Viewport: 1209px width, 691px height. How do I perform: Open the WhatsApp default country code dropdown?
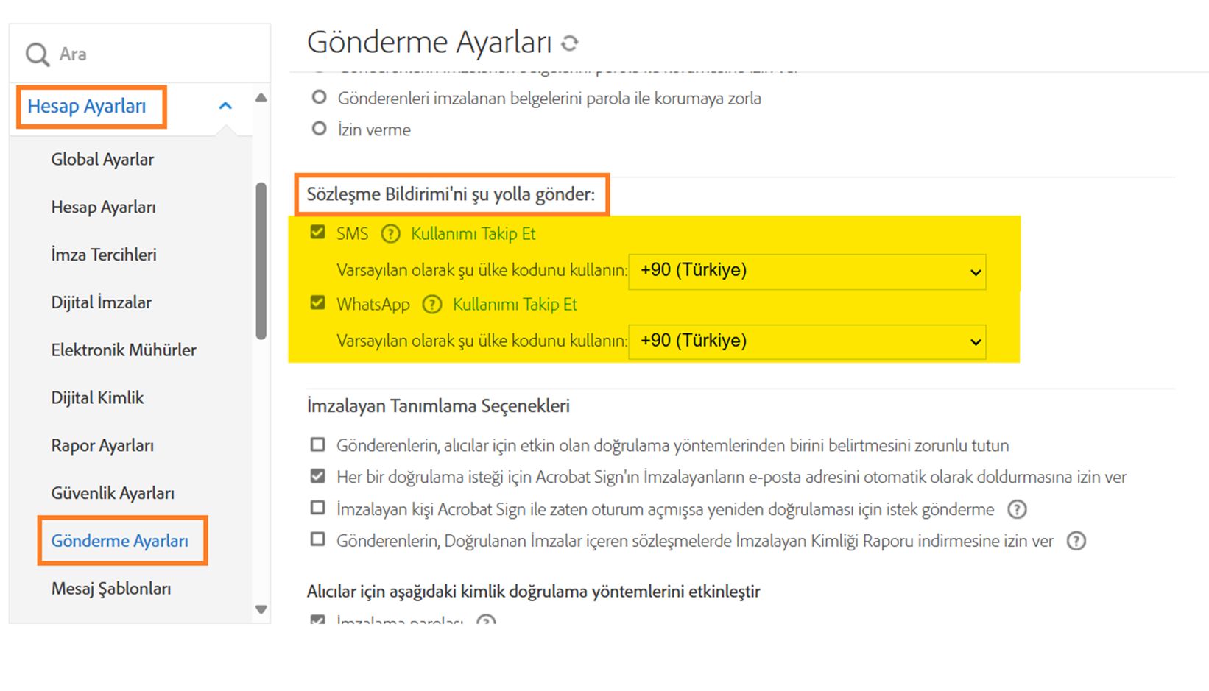[x=807, y=341]
